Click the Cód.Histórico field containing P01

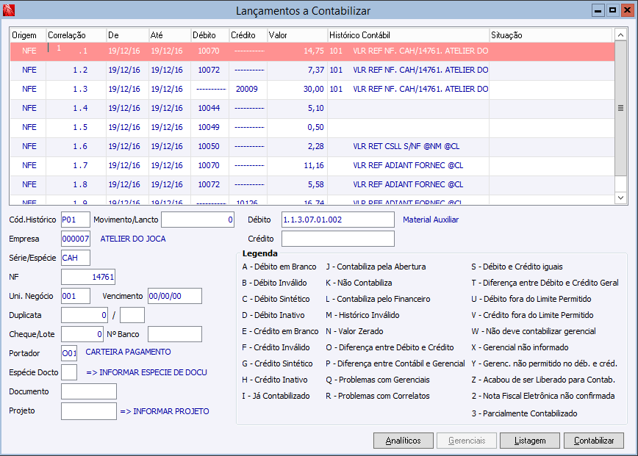pyautogui.click(x=75, y=220)
